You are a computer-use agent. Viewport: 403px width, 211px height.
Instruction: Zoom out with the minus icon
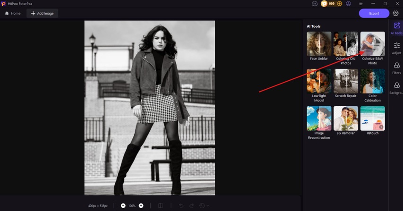pyautogui.click(x=123, y=206)
